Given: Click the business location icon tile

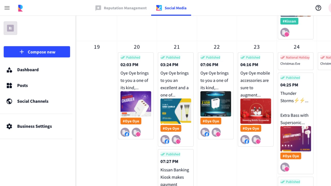Looking at the screenshot, I should [10, 28].
